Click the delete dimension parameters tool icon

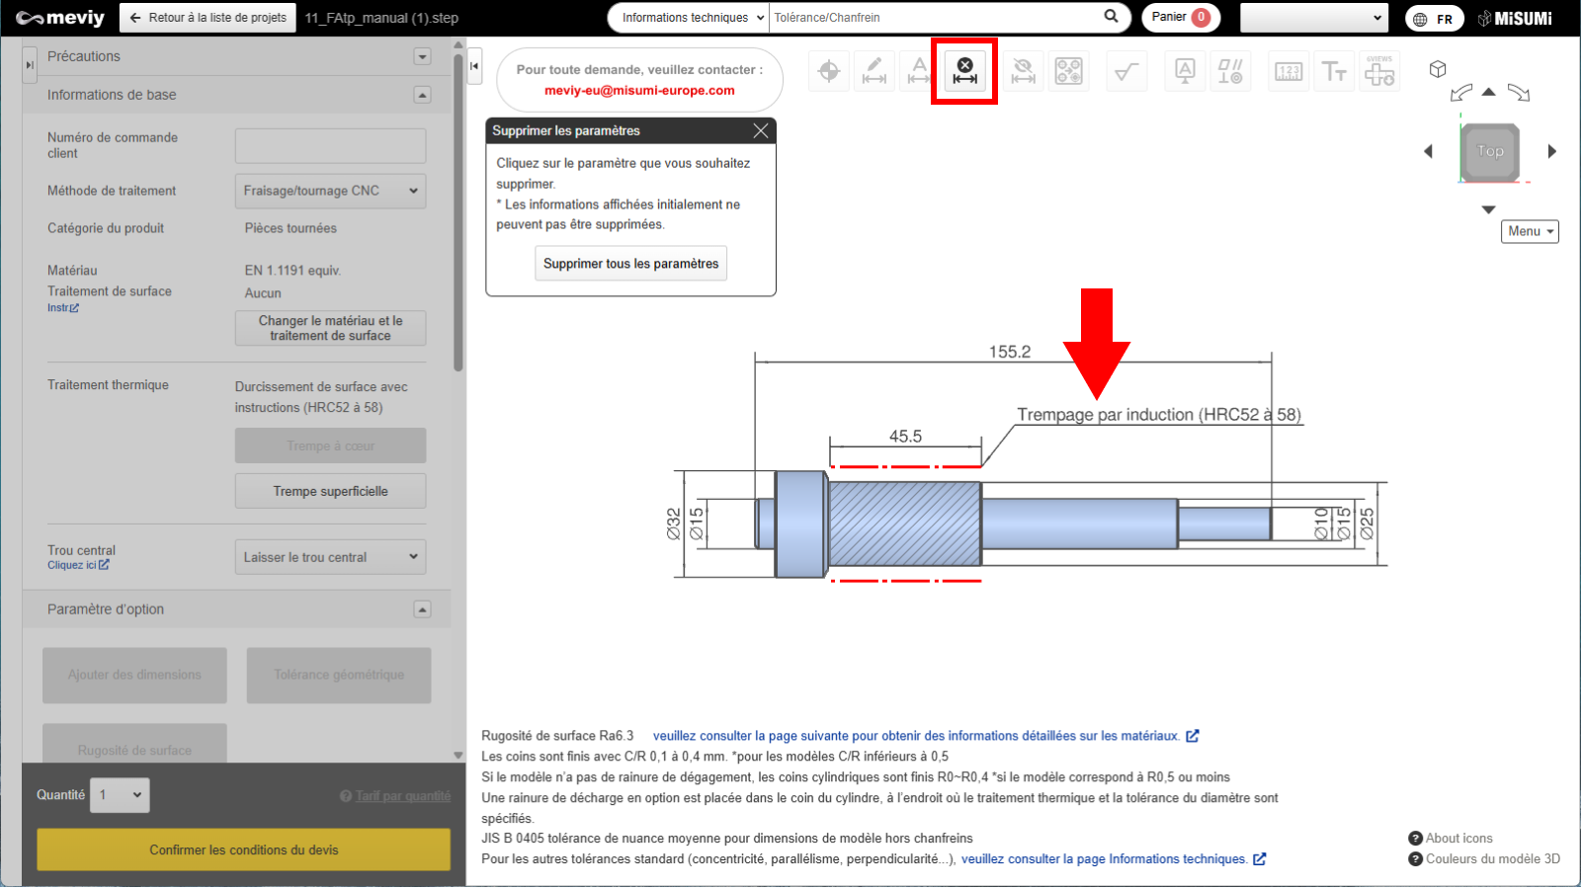coord(964,71)
